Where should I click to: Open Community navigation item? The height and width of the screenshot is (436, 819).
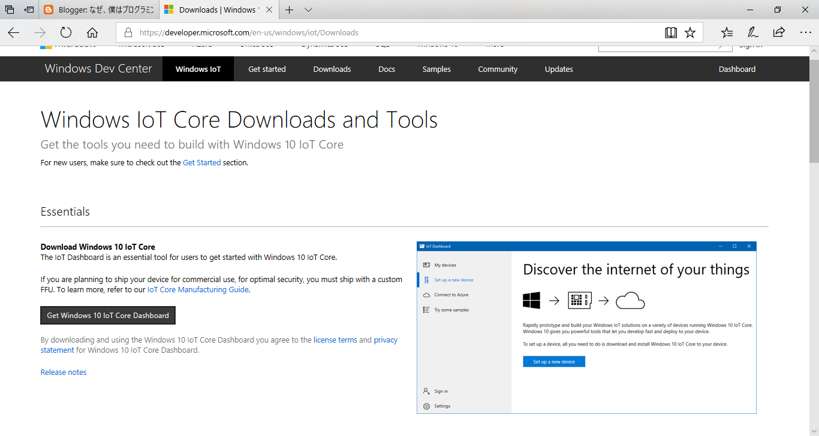coord(498,69)
